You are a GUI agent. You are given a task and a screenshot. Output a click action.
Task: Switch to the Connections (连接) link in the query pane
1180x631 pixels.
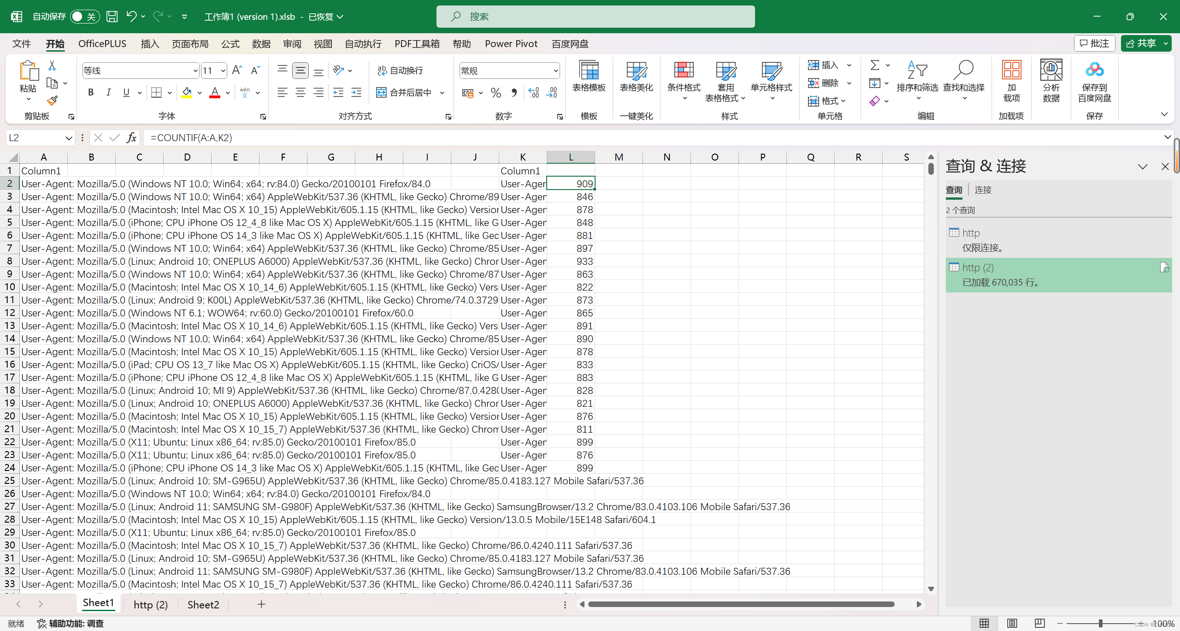tap(983, 190)
